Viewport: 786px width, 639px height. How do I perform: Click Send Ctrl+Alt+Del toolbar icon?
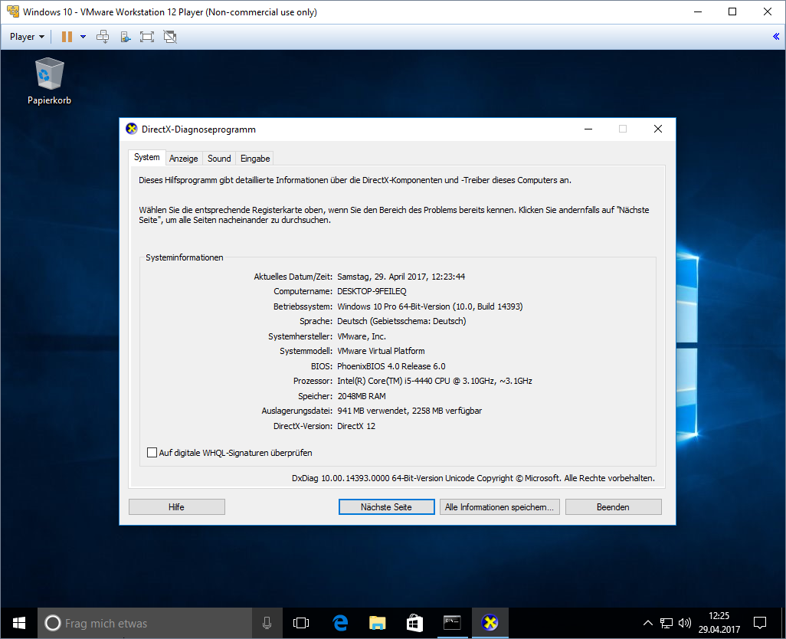click(102, 37)
